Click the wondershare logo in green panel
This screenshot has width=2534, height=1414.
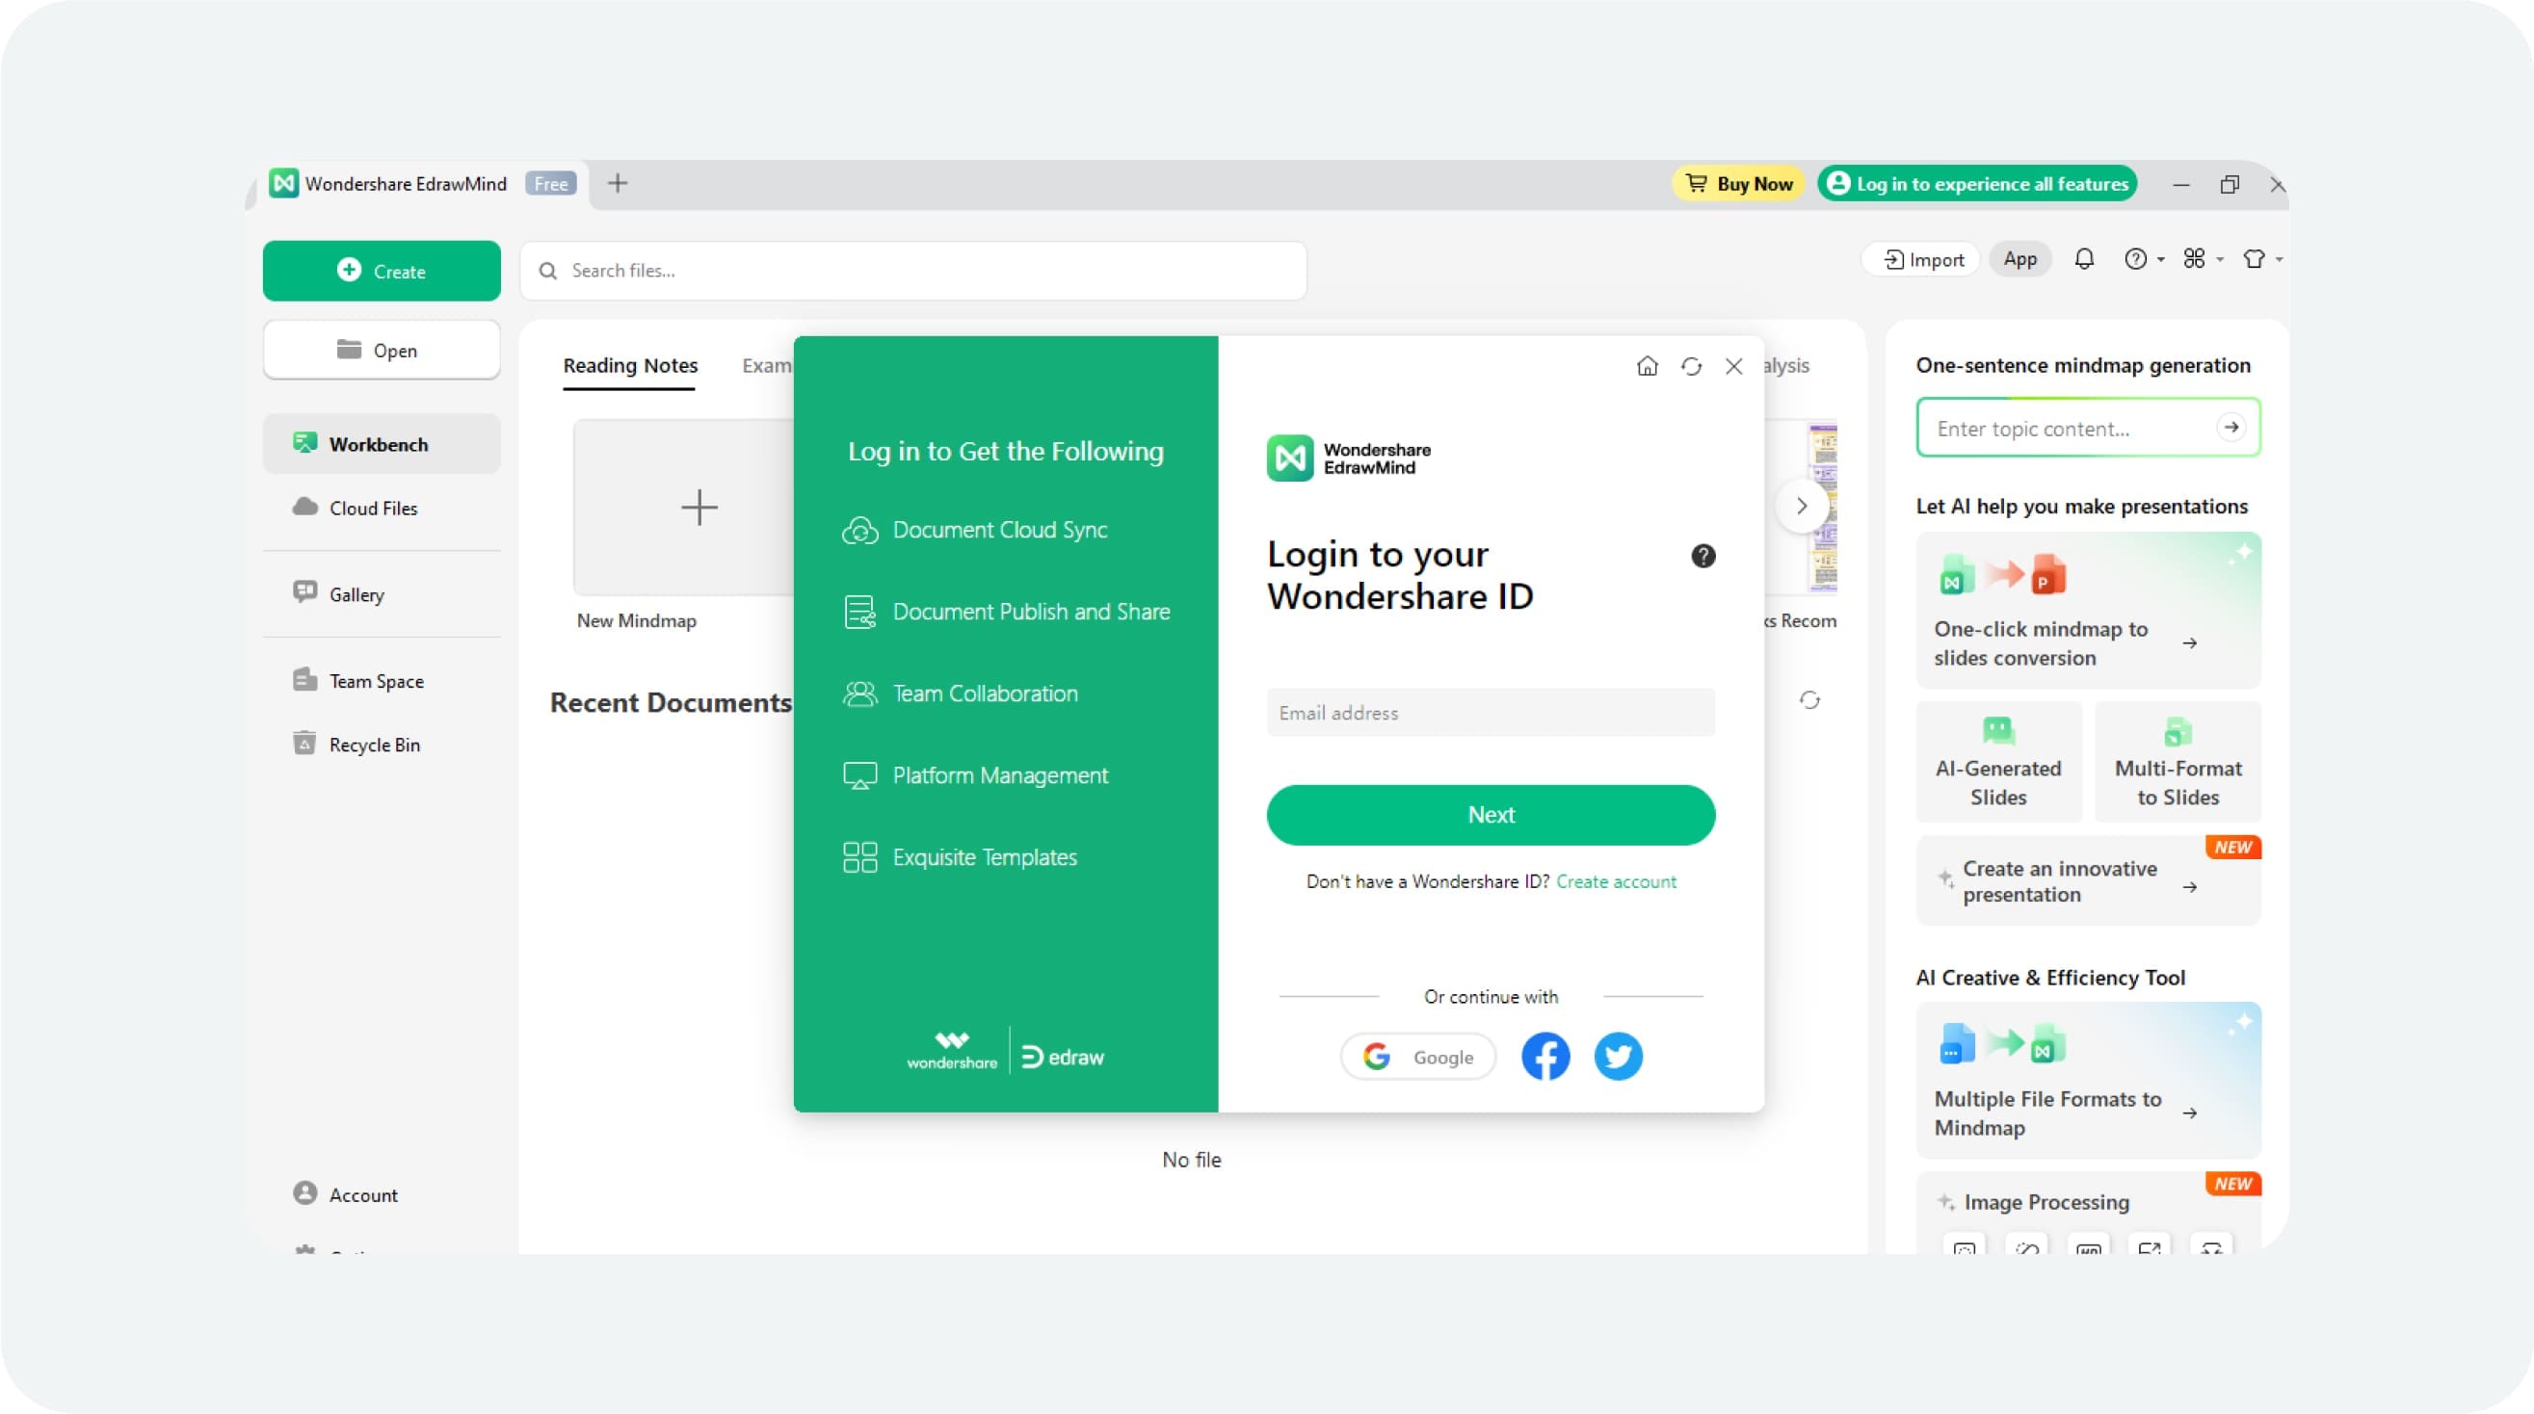coord(951,1051)
